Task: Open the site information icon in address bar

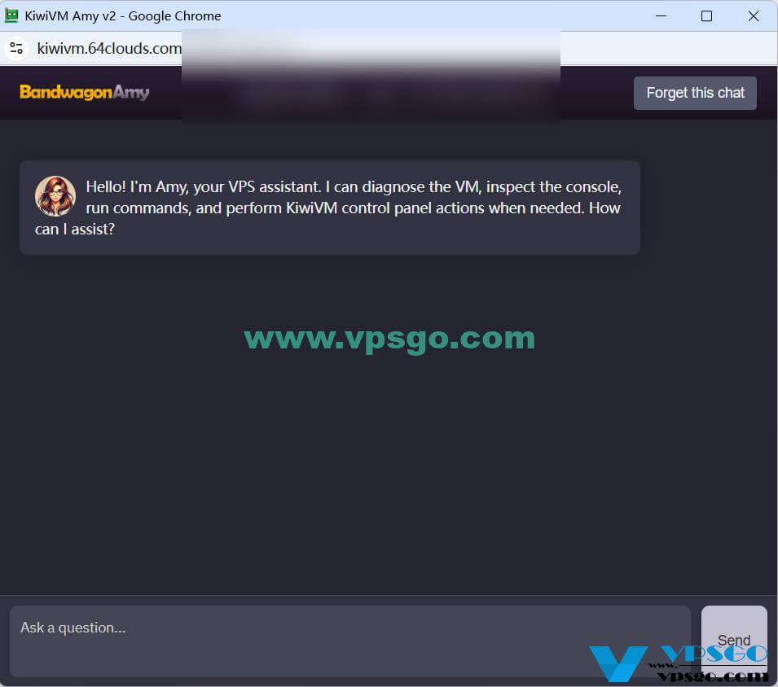Action: 16,48
